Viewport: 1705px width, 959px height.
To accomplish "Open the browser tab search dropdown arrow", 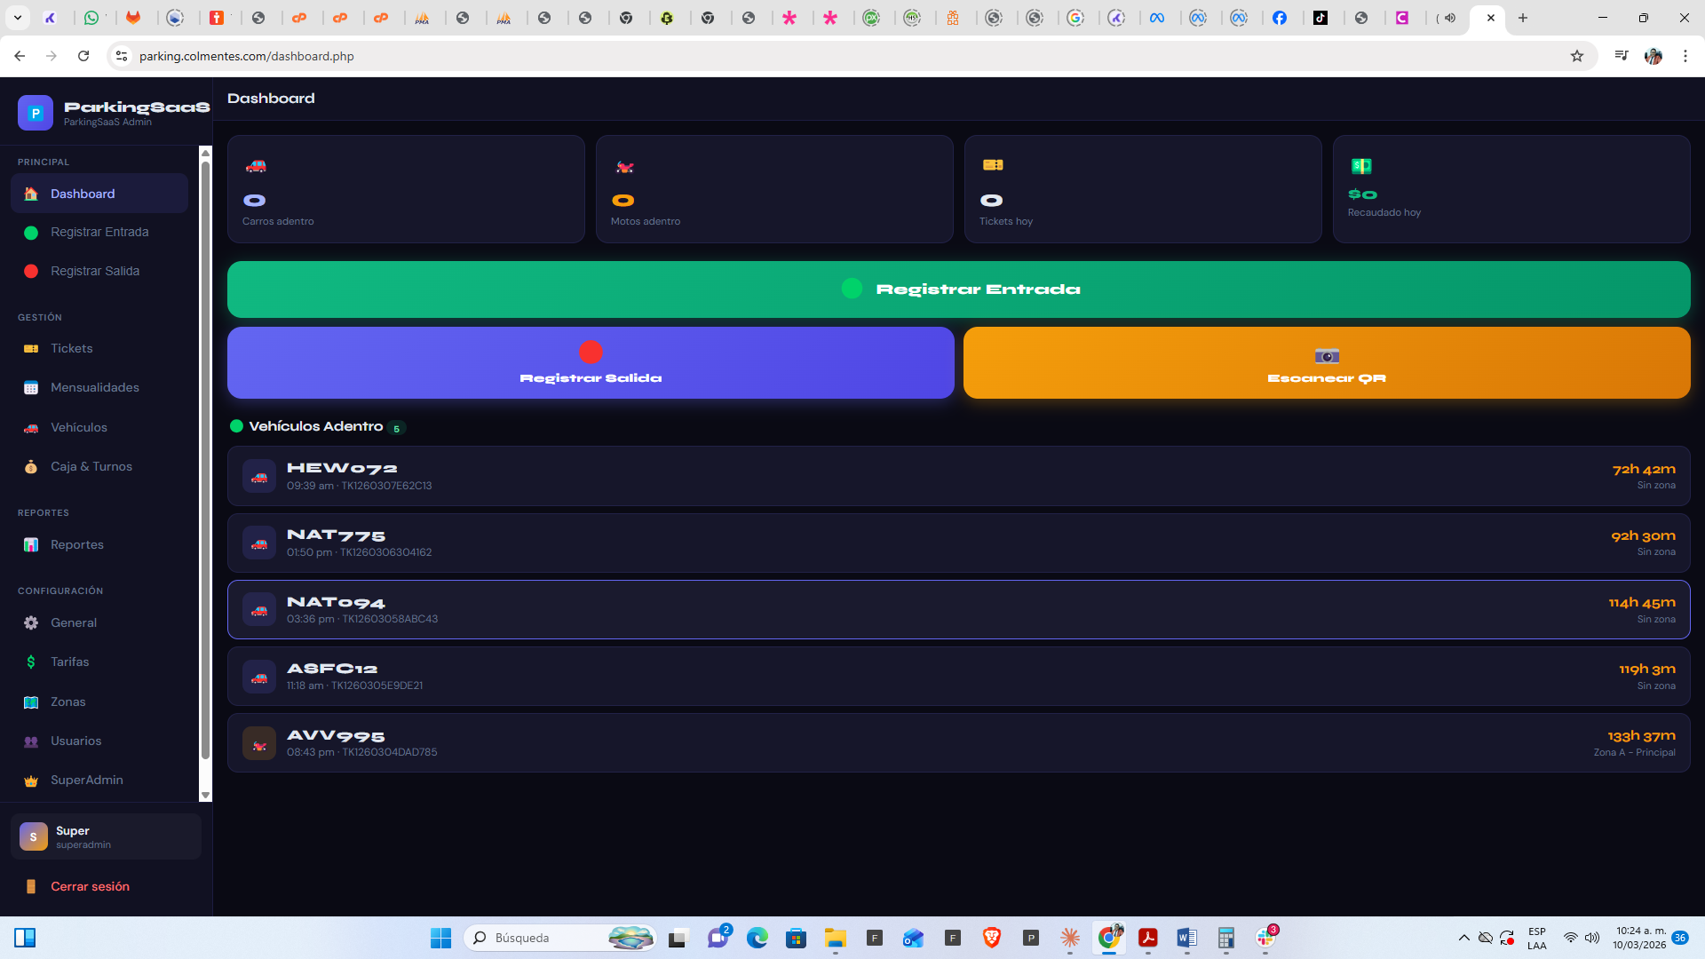I will 17,18.
